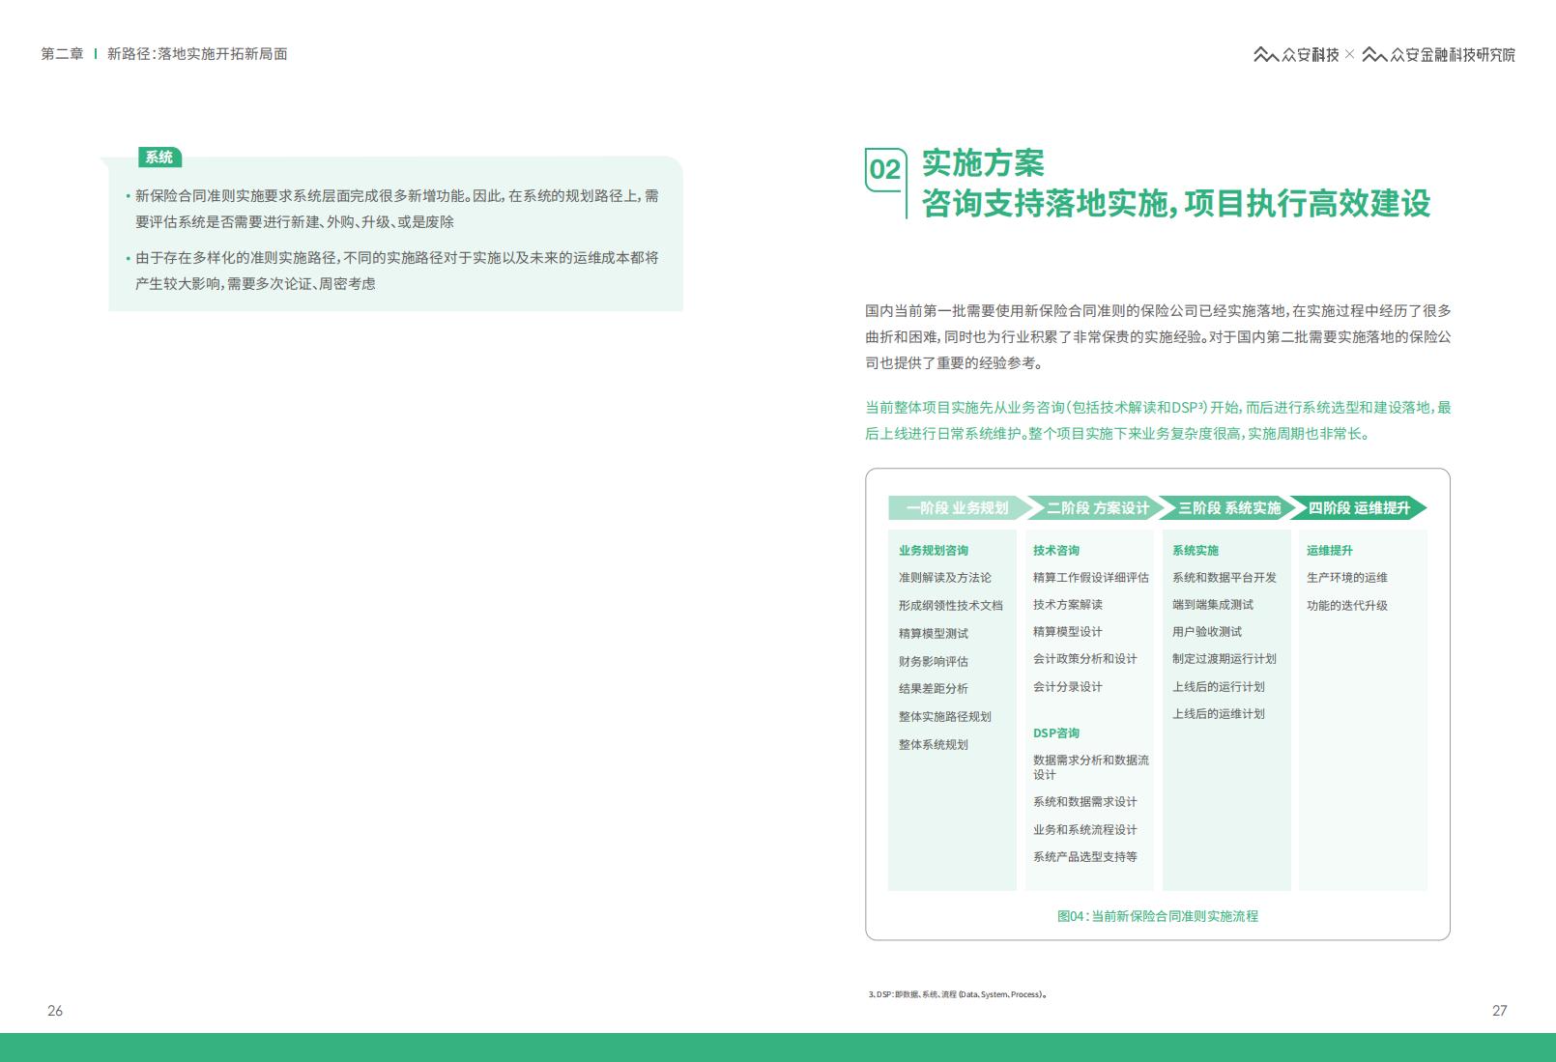Click the 运维提升 subheading in column four
The height and width of the screenshot is (1062, 1556).
[1330, 551]
